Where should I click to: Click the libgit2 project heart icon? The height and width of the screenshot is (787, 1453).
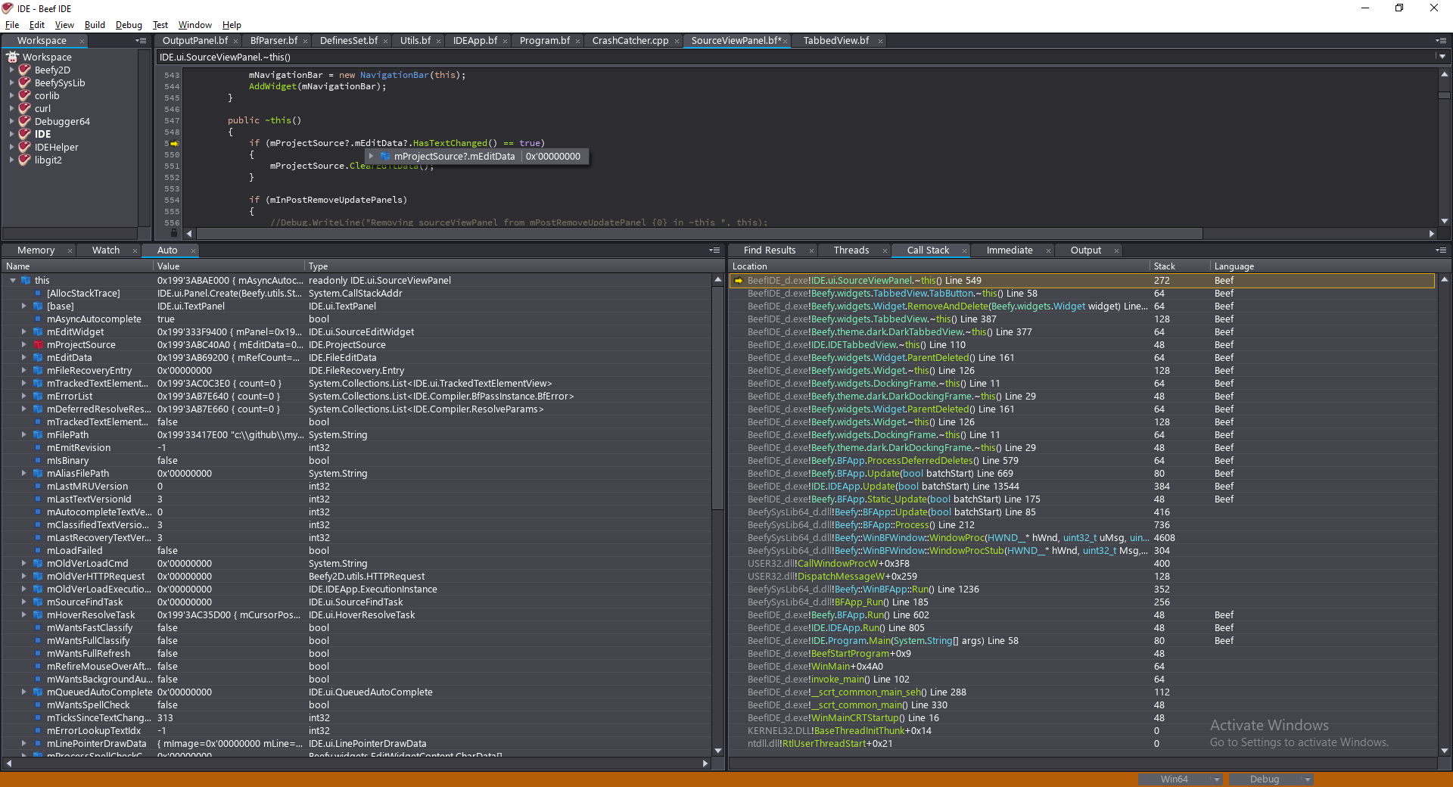click(x=24, y=160)
